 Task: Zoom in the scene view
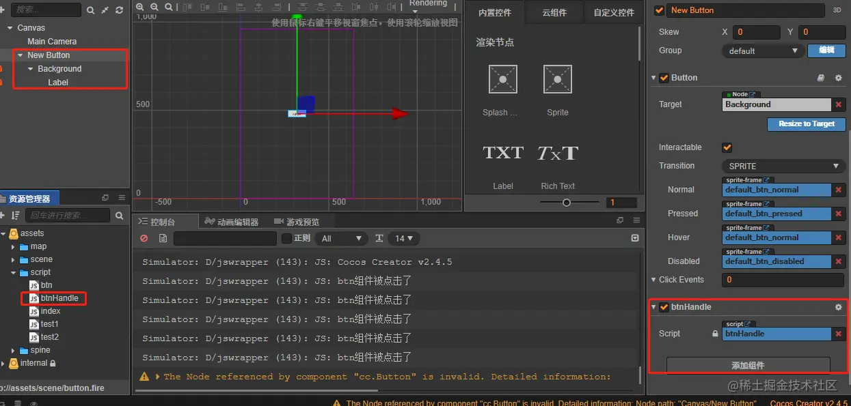coord(140,7)
